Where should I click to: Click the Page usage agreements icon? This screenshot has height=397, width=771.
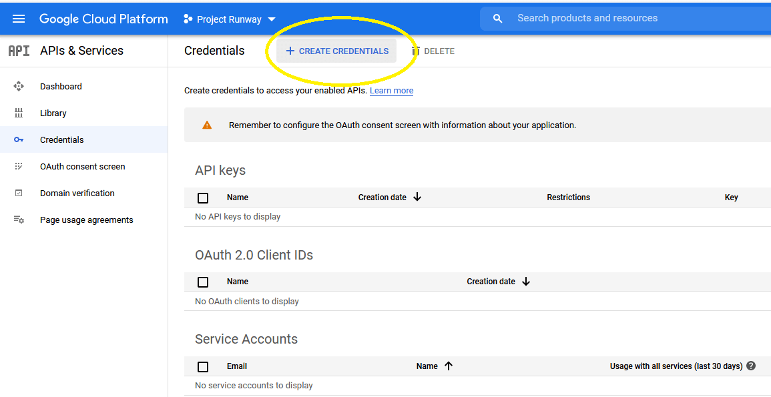[19, 220]
